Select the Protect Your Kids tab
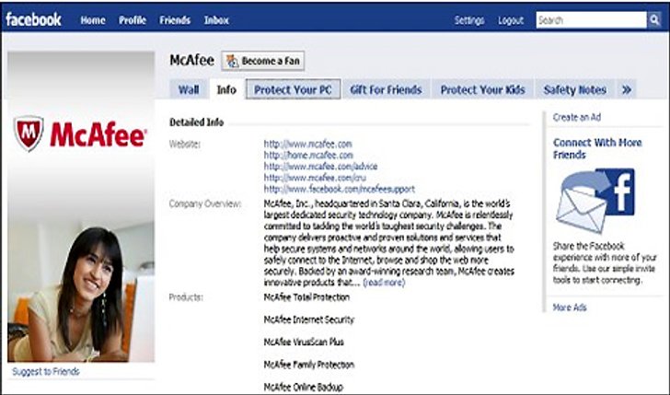The height and width of the screenshot is (395, 670). click(x=482, y=90)
